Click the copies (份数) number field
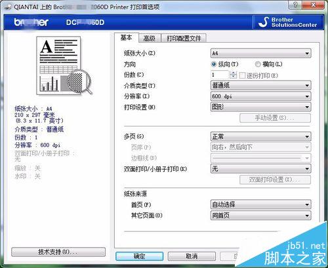The height and width of the screenshot is (268, 328). (x=220, y=75)
